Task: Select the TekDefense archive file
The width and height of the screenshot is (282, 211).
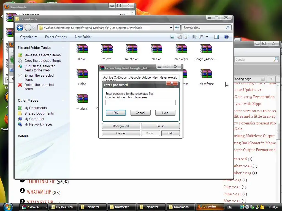Action: (206, 77)
